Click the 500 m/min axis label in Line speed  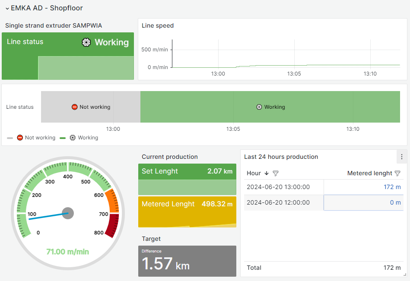[x=155, y=49]
